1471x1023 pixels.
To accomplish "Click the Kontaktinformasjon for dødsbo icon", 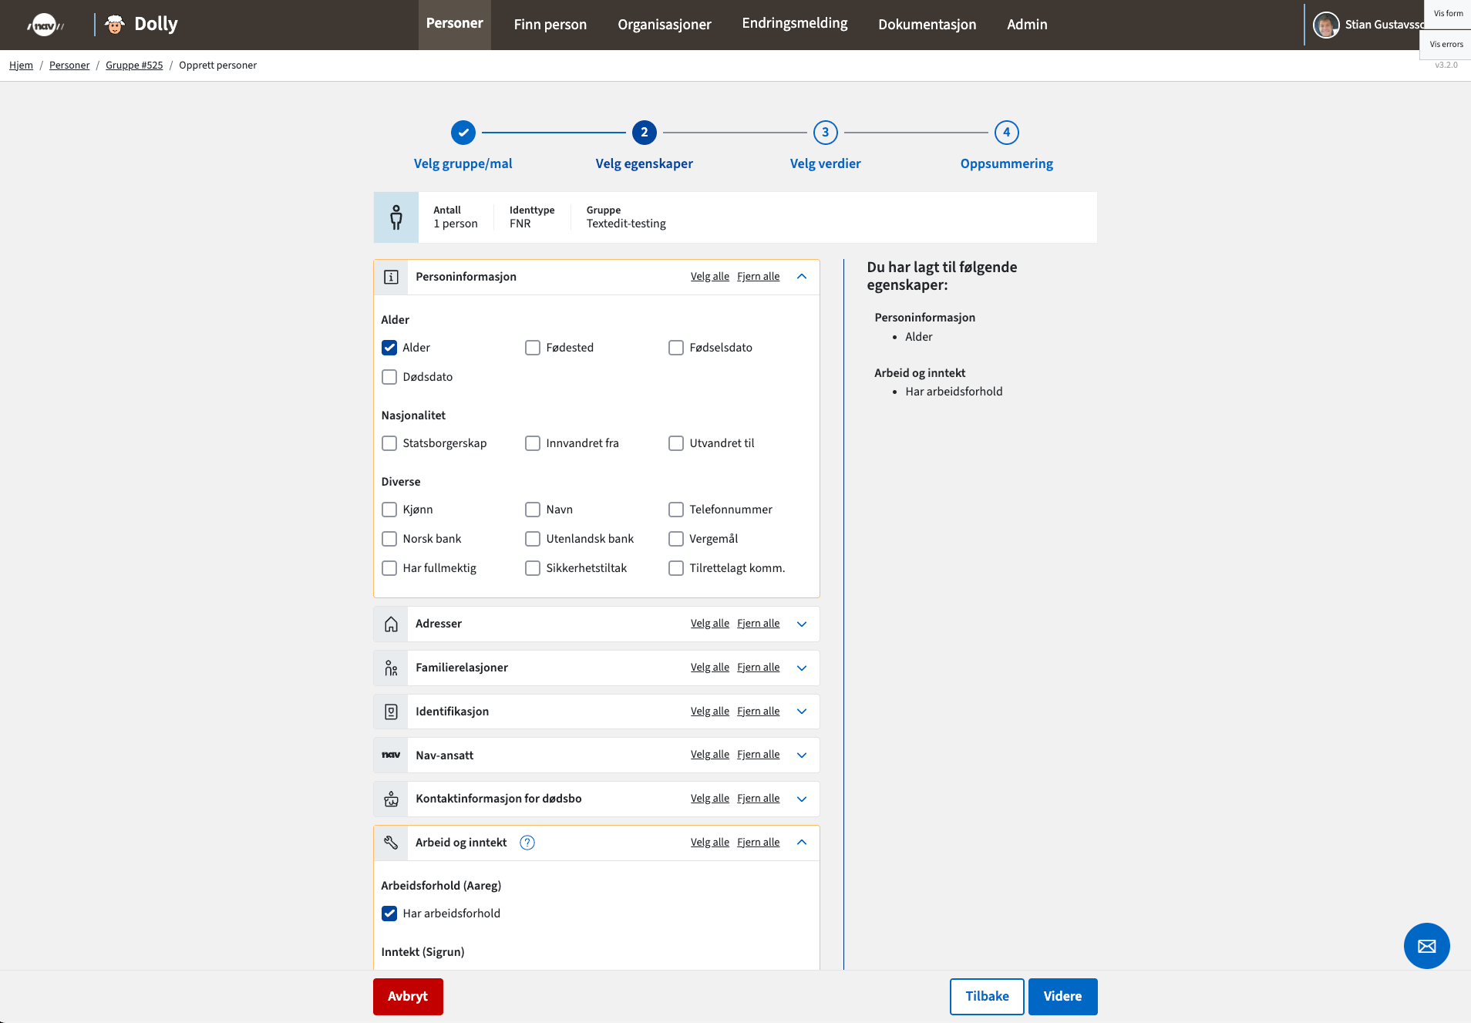I will pos(391,799).
